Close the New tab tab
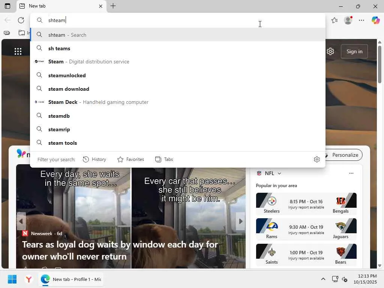The width and height of the screenshot is (384, 288). point(100,6)
